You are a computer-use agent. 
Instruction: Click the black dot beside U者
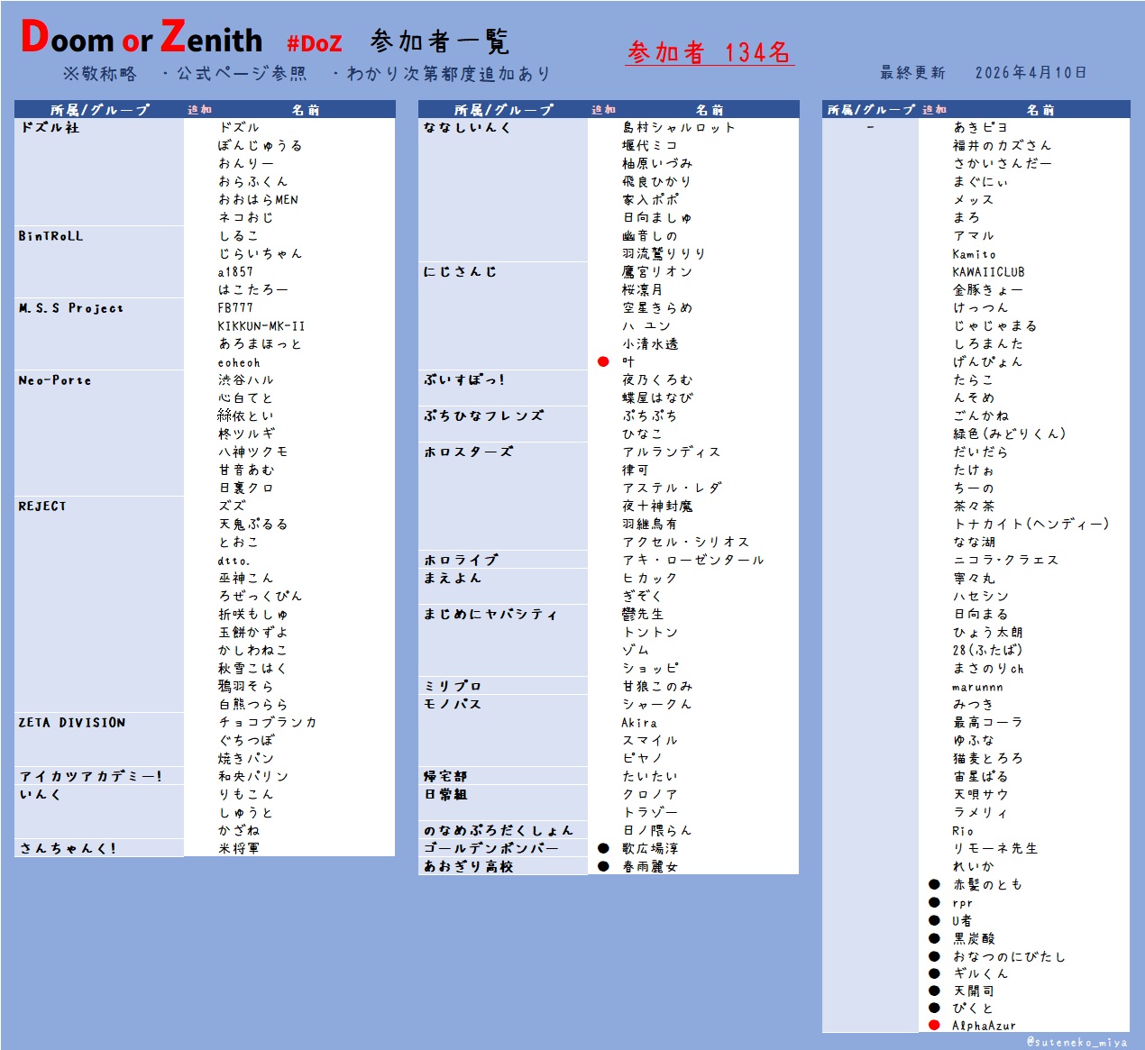coord(934,920)
